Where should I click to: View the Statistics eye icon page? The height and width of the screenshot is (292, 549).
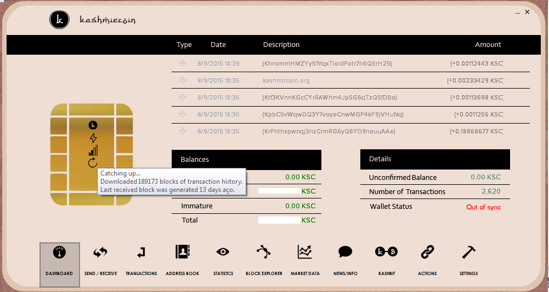[223, 260]
